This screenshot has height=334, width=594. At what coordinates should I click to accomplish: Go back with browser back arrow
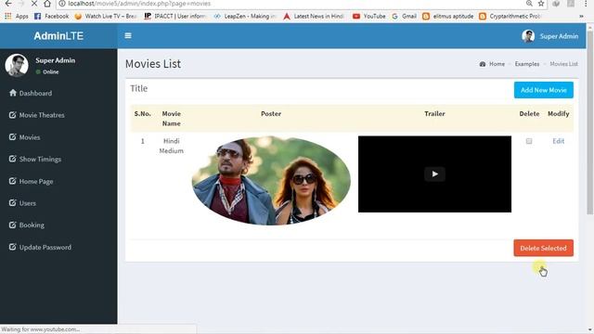coord(8,4)
